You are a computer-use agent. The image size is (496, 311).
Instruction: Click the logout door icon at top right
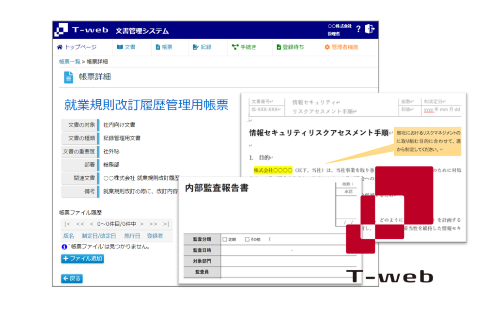[x=369, y=29]
